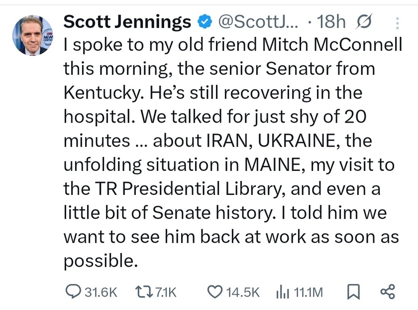The image size is (418, 310).
Task: Click the 7.1K repost count
Action: pyautogui.click(x=165, y=292)
